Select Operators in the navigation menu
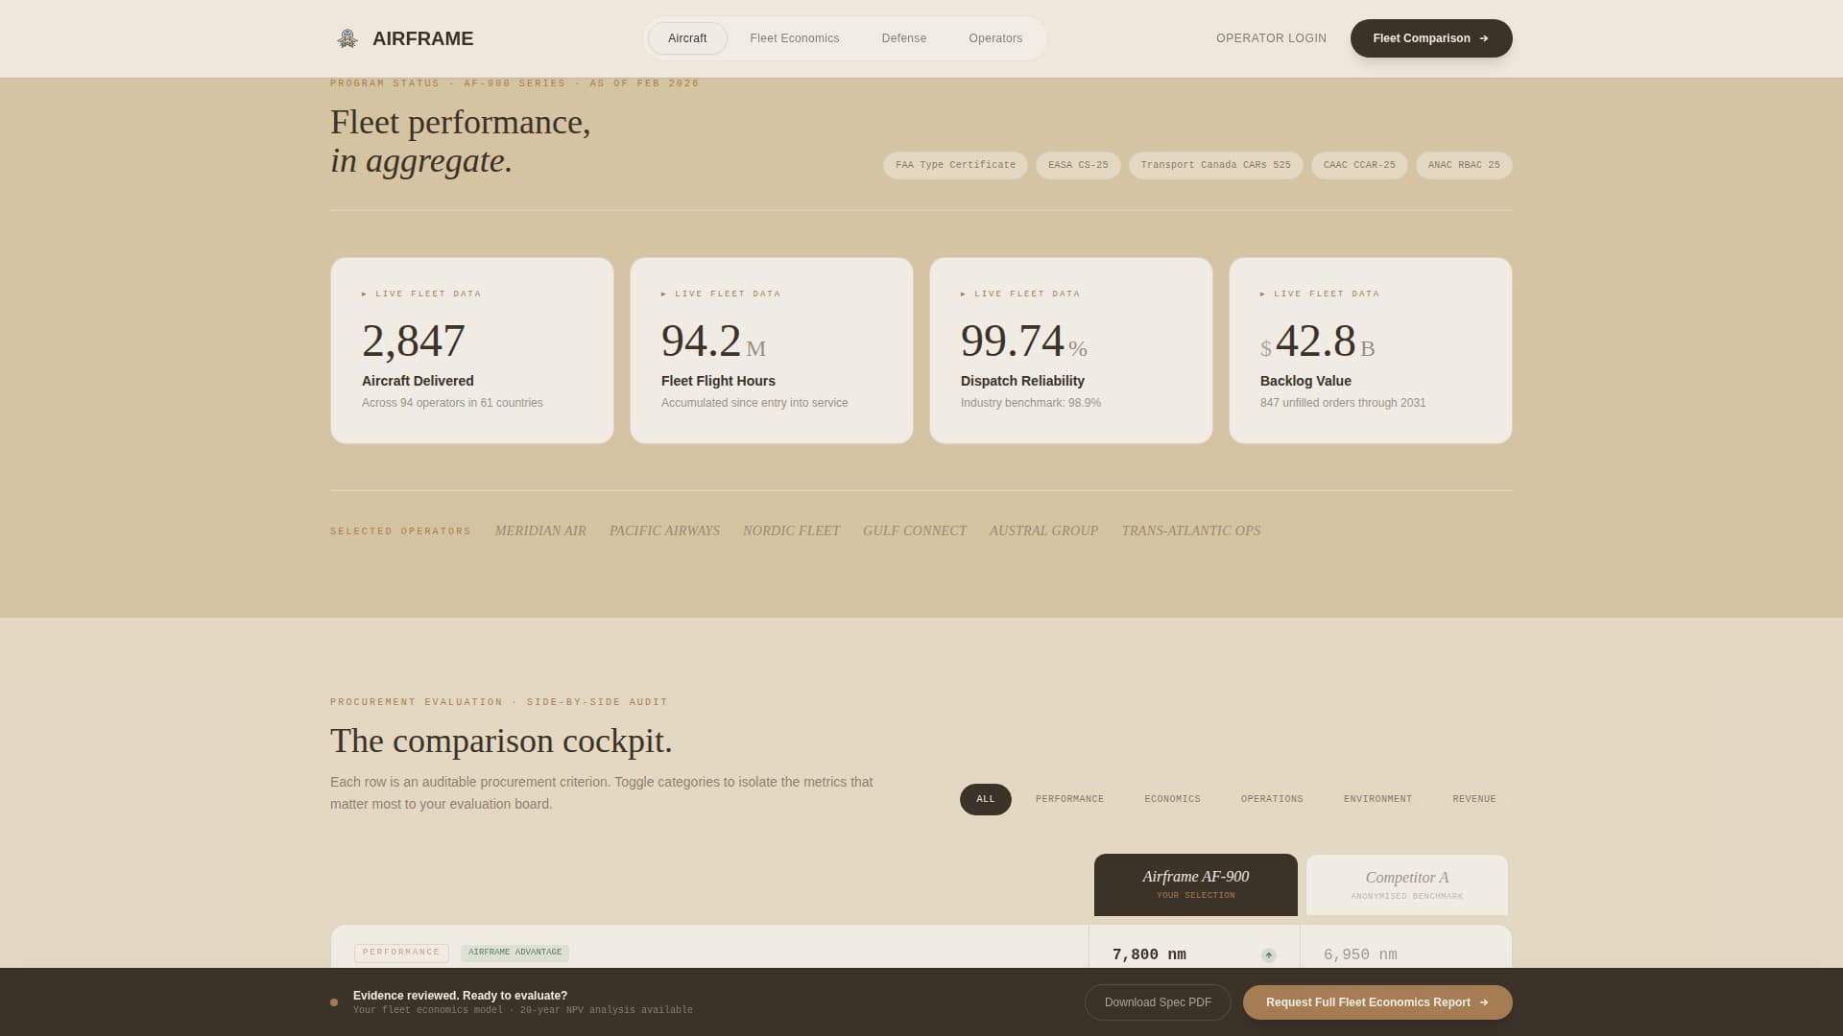This screenshot has height=1036, width=1843. point(995,38)
